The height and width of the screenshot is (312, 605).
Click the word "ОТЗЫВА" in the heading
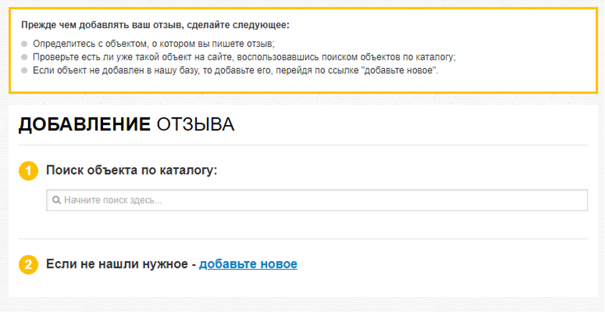[195, 125]
